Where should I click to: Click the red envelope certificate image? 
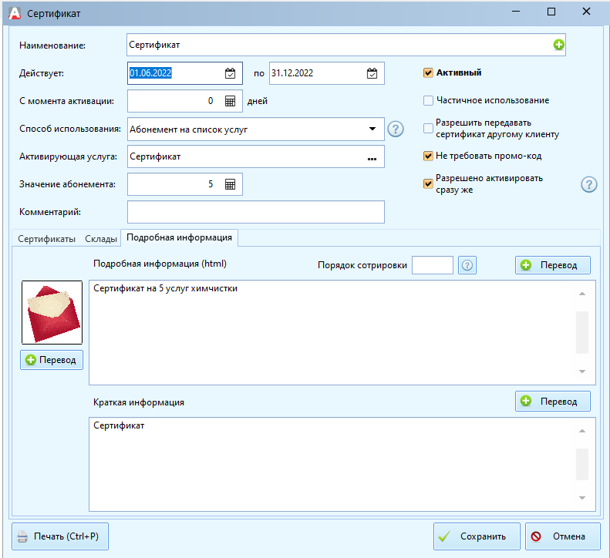click(52, 313)
